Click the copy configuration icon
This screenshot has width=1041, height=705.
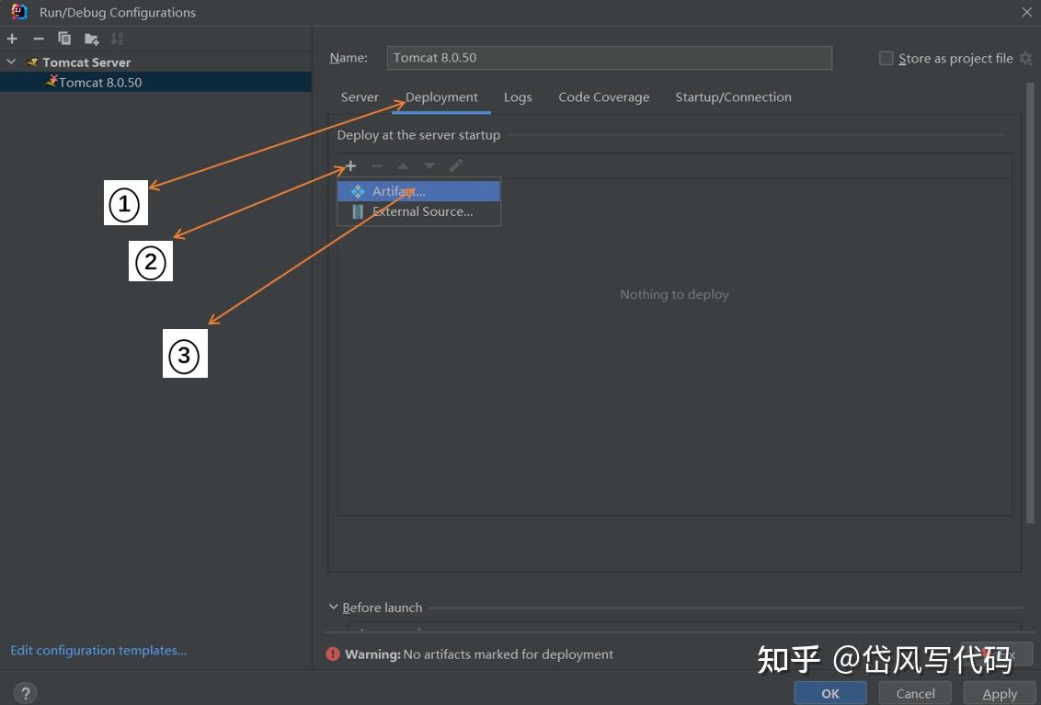click(63, 39)
